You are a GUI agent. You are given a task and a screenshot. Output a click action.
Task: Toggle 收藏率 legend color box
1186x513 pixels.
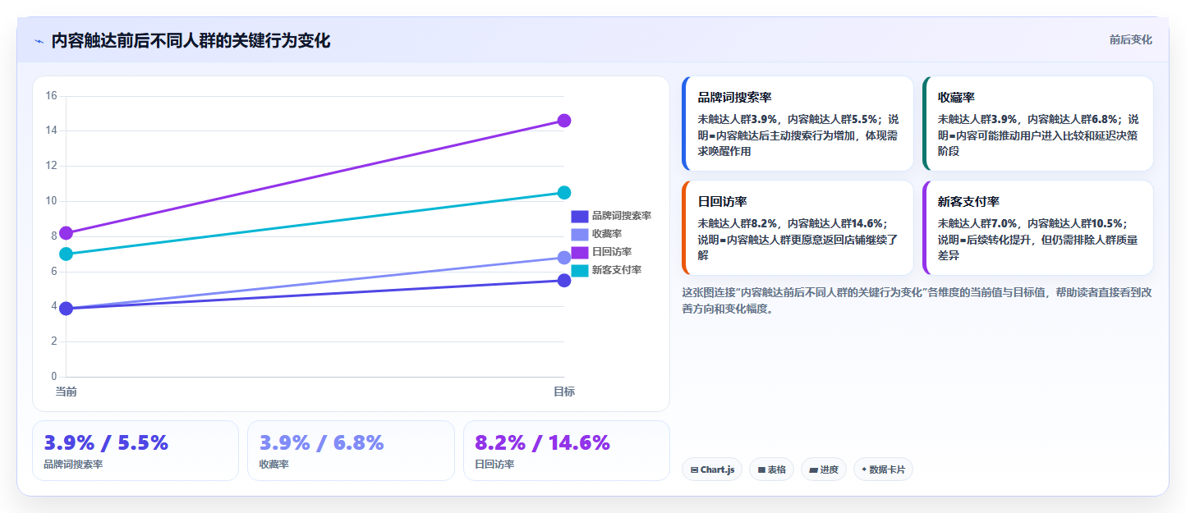pyautogui.click(x=580, y=234)
